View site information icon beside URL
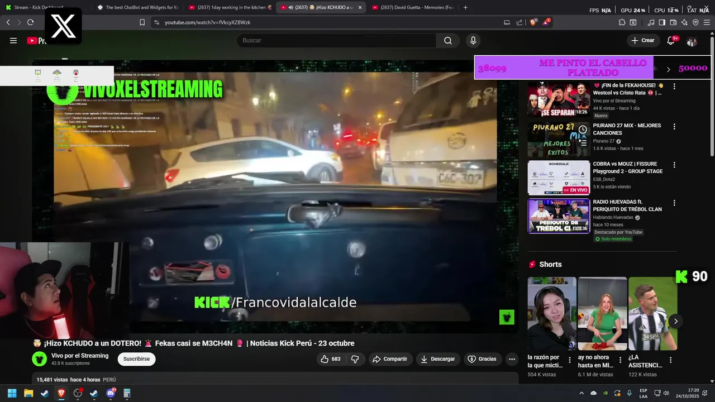 pyautogui.click(x=156, y=22)
